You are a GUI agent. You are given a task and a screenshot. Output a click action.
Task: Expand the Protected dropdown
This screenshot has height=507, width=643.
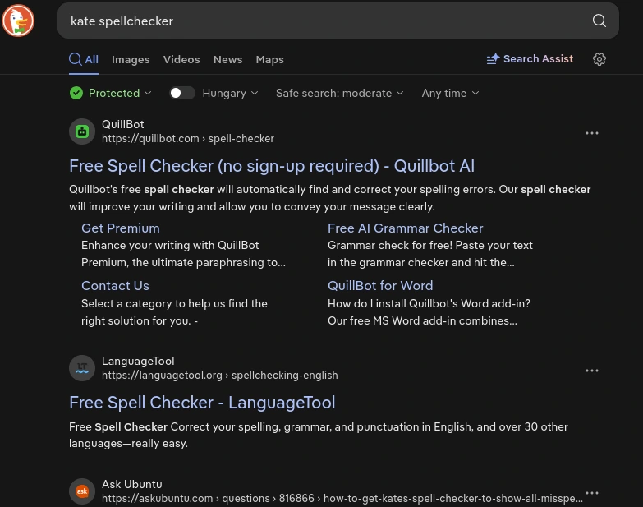111,93
